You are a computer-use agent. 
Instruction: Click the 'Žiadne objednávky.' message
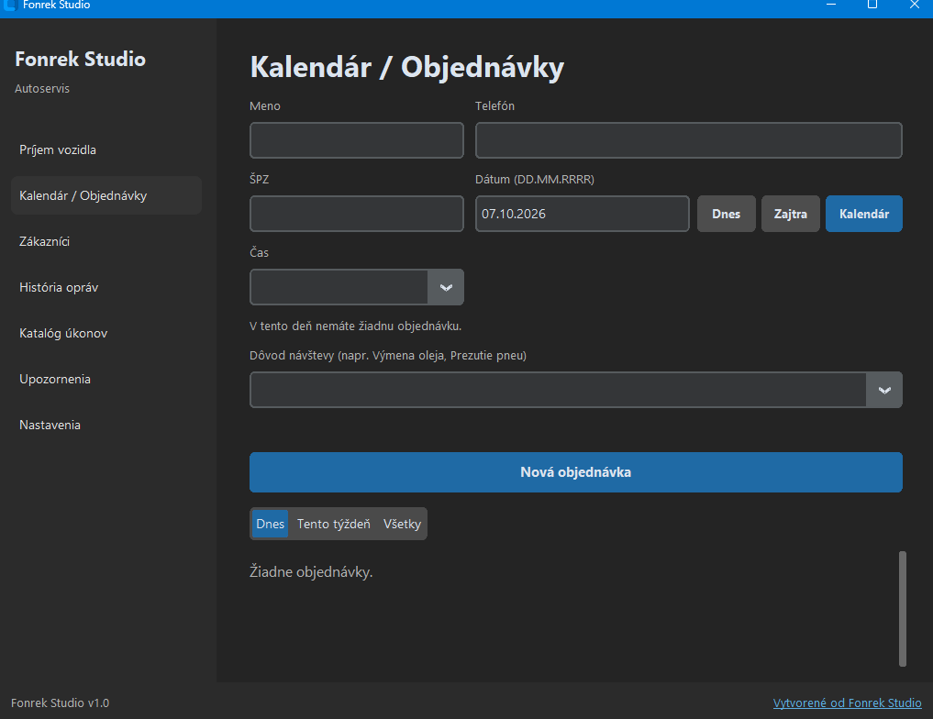tap(311, 572)
